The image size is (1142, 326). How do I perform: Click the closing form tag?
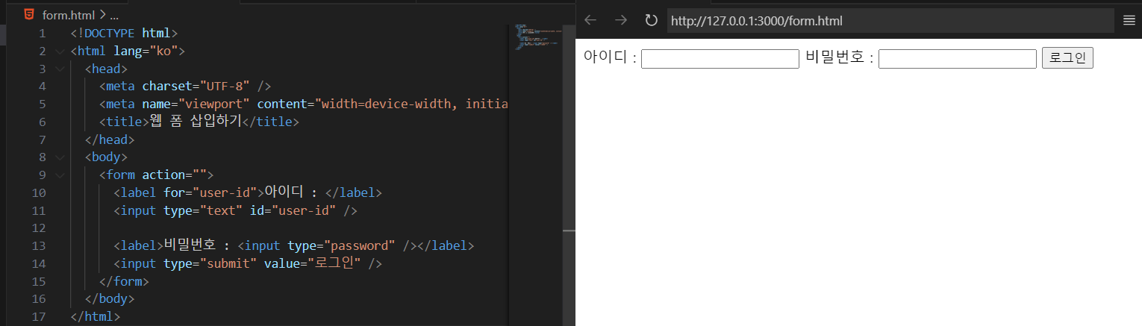click(x=124, y=281)
